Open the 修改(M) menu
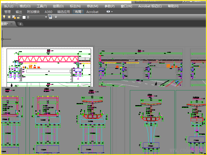207x155 pixels. (92, 6)
